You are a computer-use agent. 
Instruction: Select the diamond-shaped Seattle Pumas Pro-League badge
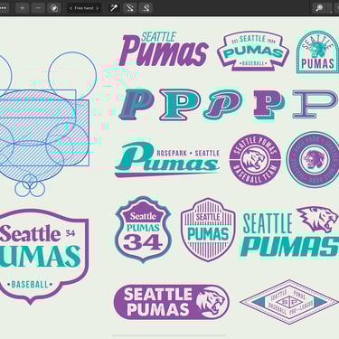[289, 302]
